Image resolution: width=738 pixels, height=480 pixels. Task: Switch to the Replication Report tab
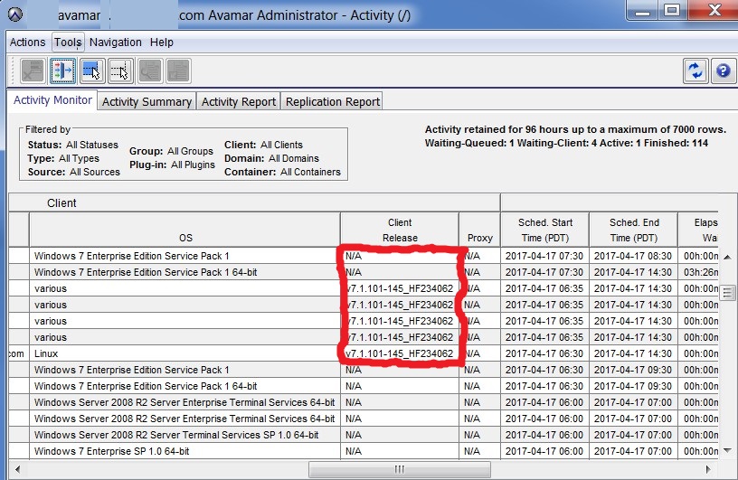point(332,101)
